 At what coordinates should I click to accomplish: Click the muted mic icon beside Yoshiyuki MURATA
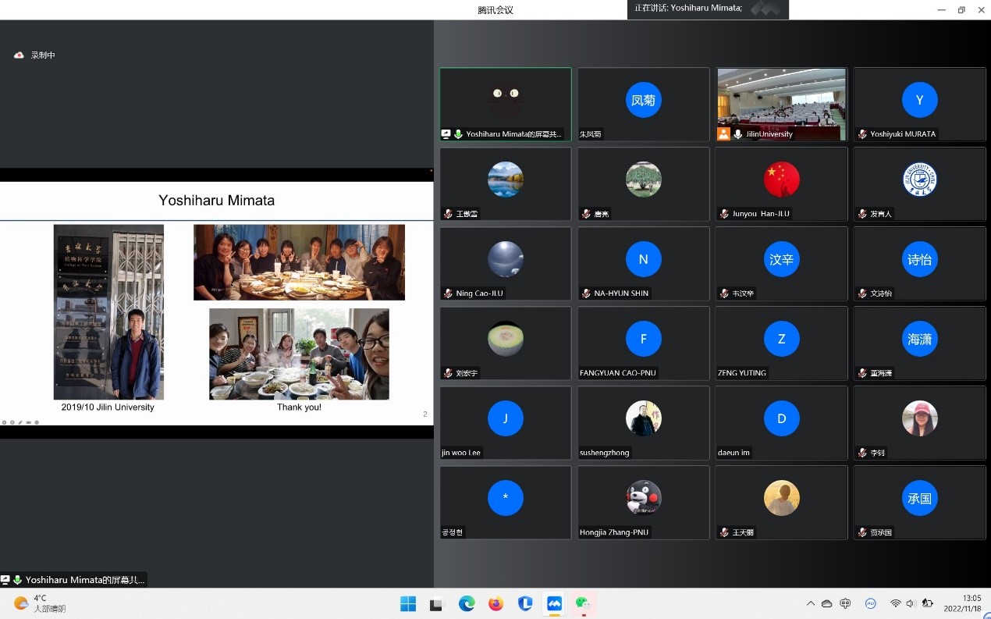pyautogui.click(x=862, y=134)
